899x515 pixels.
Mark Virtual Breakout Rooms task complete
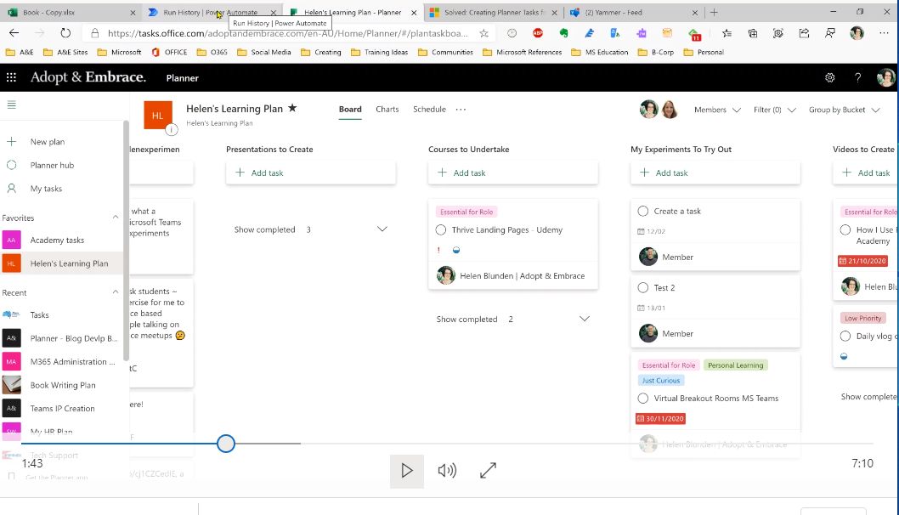pos(642,398)
